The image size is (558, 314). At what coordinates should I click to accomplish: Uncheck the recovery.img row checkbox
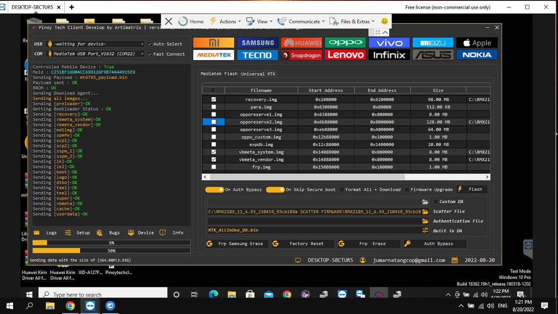(214, 99)
